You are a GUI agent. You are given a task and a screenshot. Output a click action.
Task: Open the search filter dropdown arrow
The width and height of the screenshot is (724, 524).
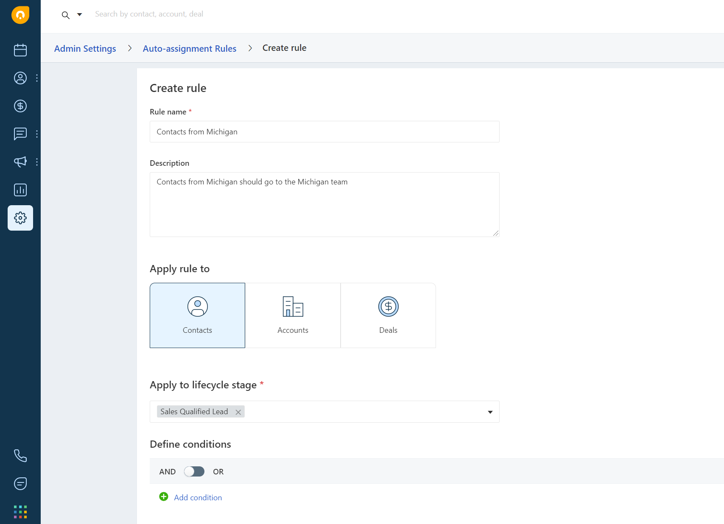point(79,14)
